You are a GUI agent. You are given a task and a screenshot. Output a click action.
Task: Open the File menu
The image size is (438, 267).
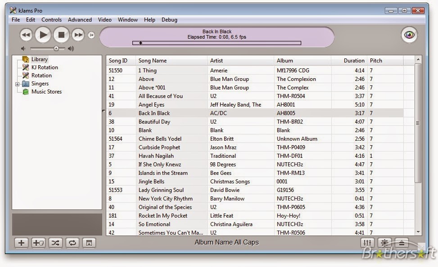pyautogui.click(x=16, y=19)
